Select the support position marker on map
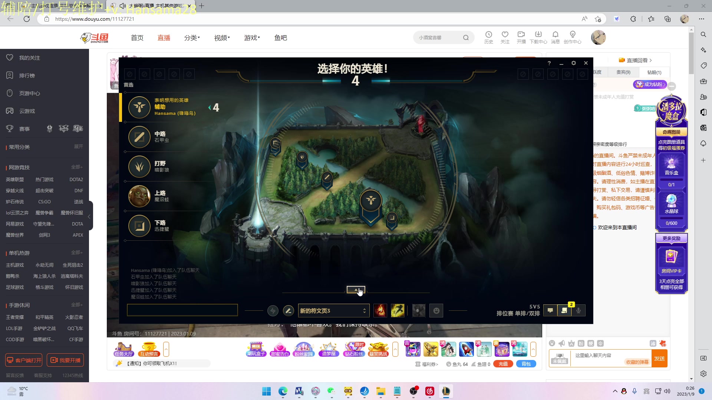Image resolution: width=712 pixels, height=400 pixels. [371, 207]
